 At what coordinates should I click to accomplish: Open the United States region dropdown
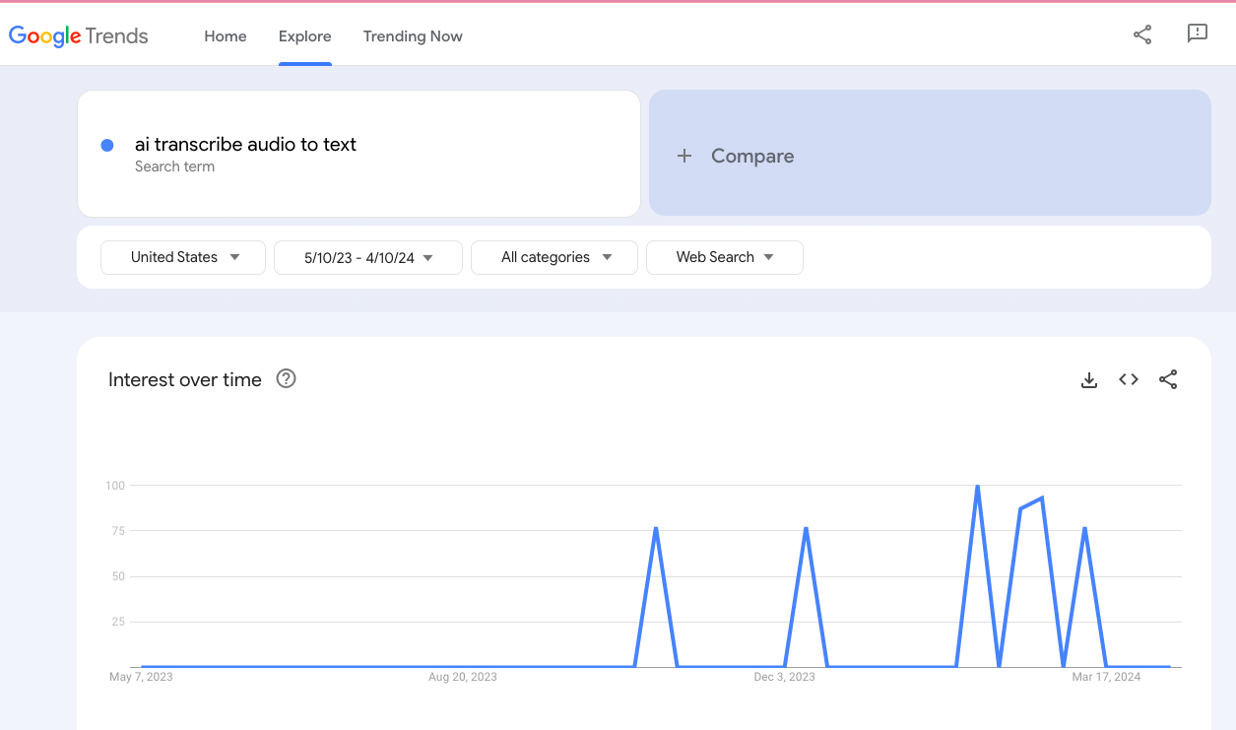pos(183,257)
